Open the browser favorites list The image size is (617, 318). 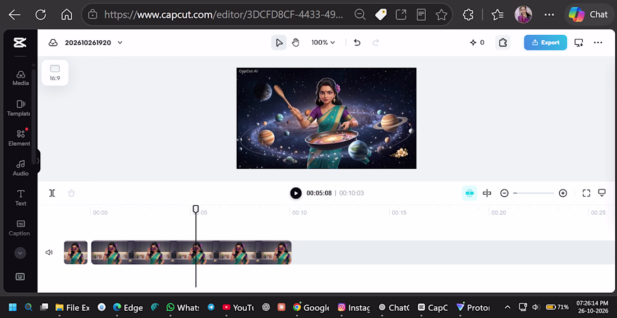(498, 15)
